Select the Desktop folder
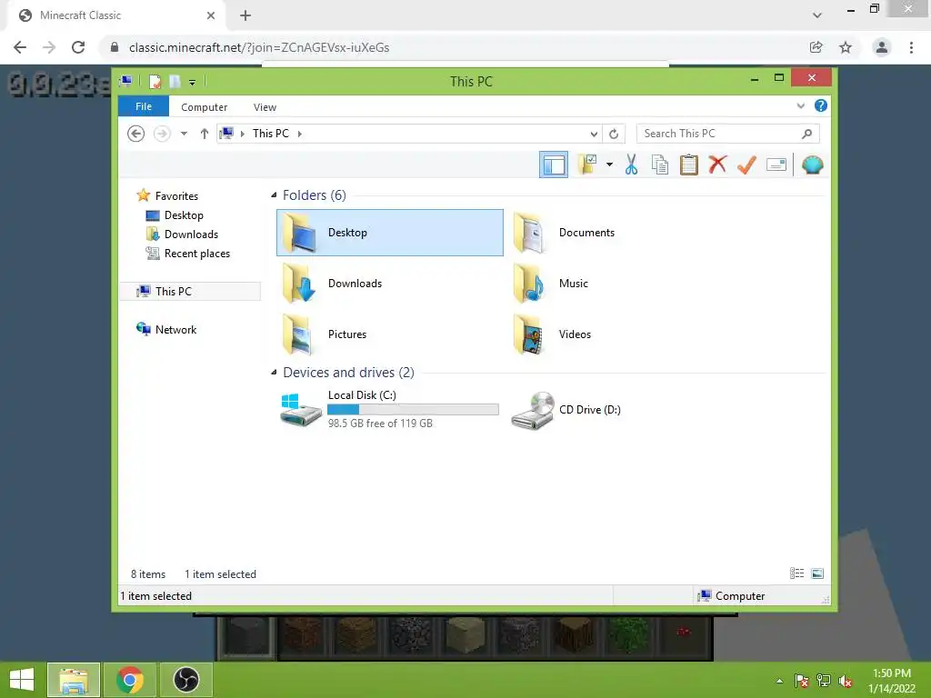 (x=390, y=233)
